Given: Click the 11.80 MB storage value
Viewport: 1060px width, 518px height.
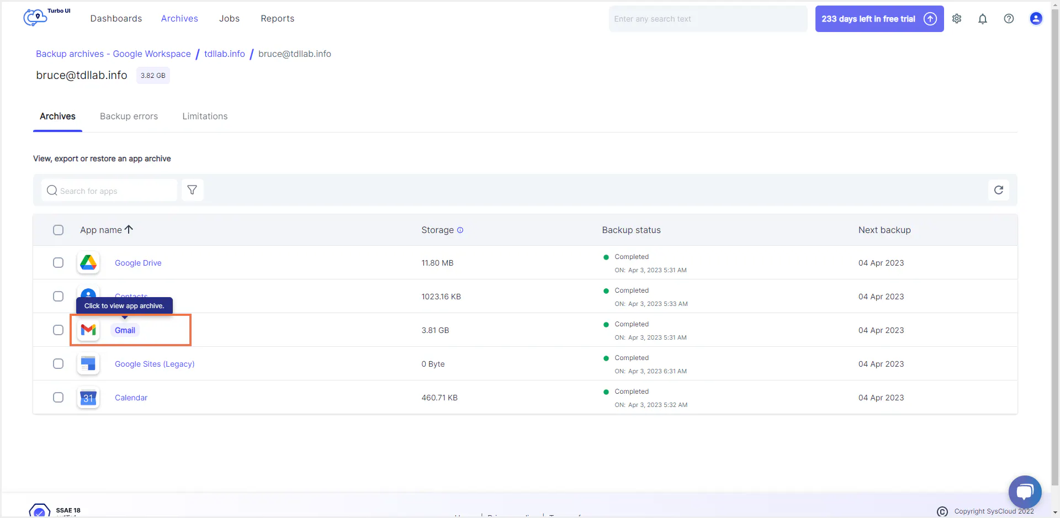Looking at the screenshot, I should 437,263.
